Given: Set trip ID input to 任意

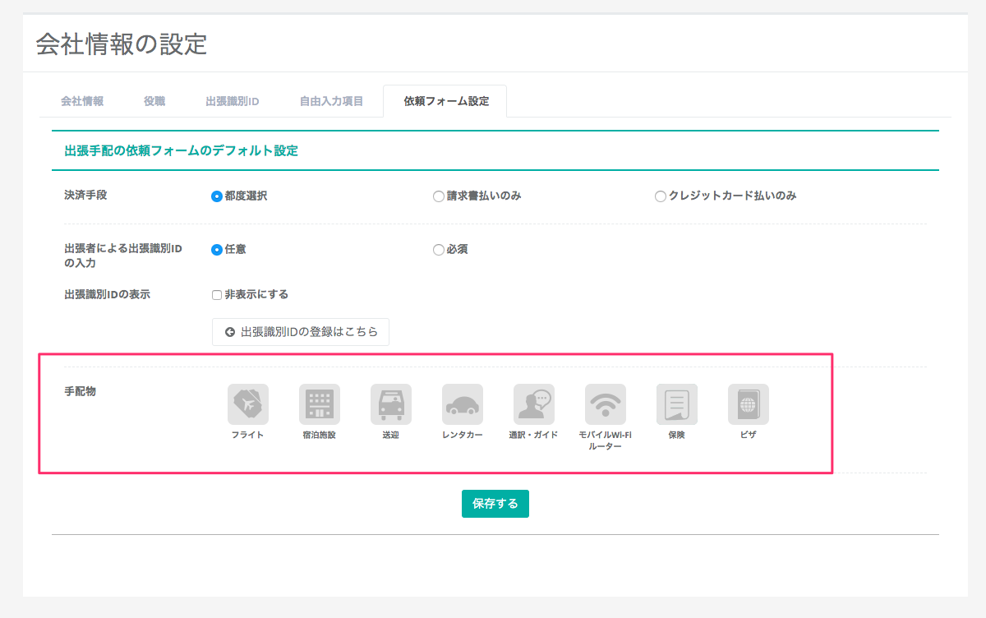Looking at the screenshot, I should pyautogui.click(x=217, y=250).
